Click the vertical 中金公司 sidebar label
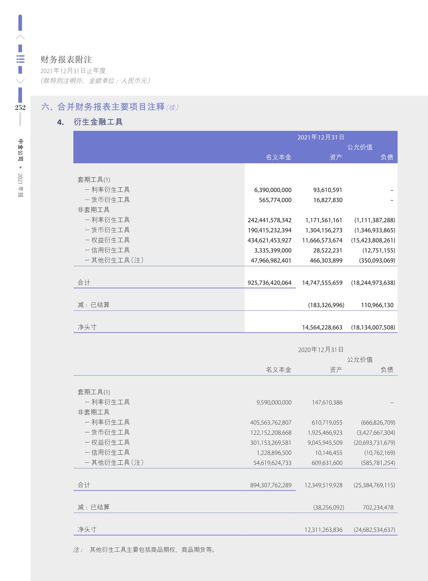 pyautogui.click(x=21, y=150)
